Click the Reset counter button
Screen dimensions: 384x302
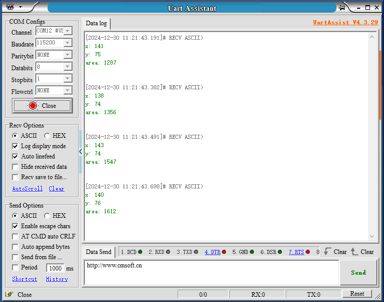point(357,294)
